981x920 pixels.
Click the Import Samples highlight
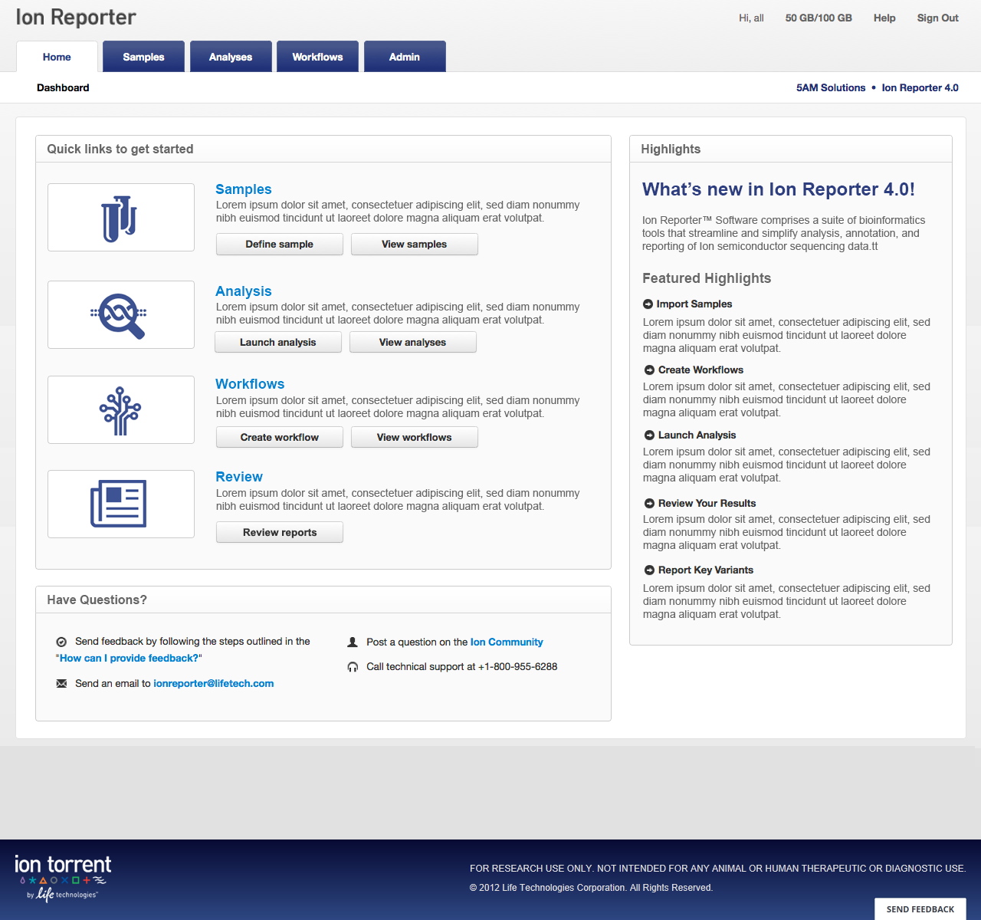[x=694, y=304]
